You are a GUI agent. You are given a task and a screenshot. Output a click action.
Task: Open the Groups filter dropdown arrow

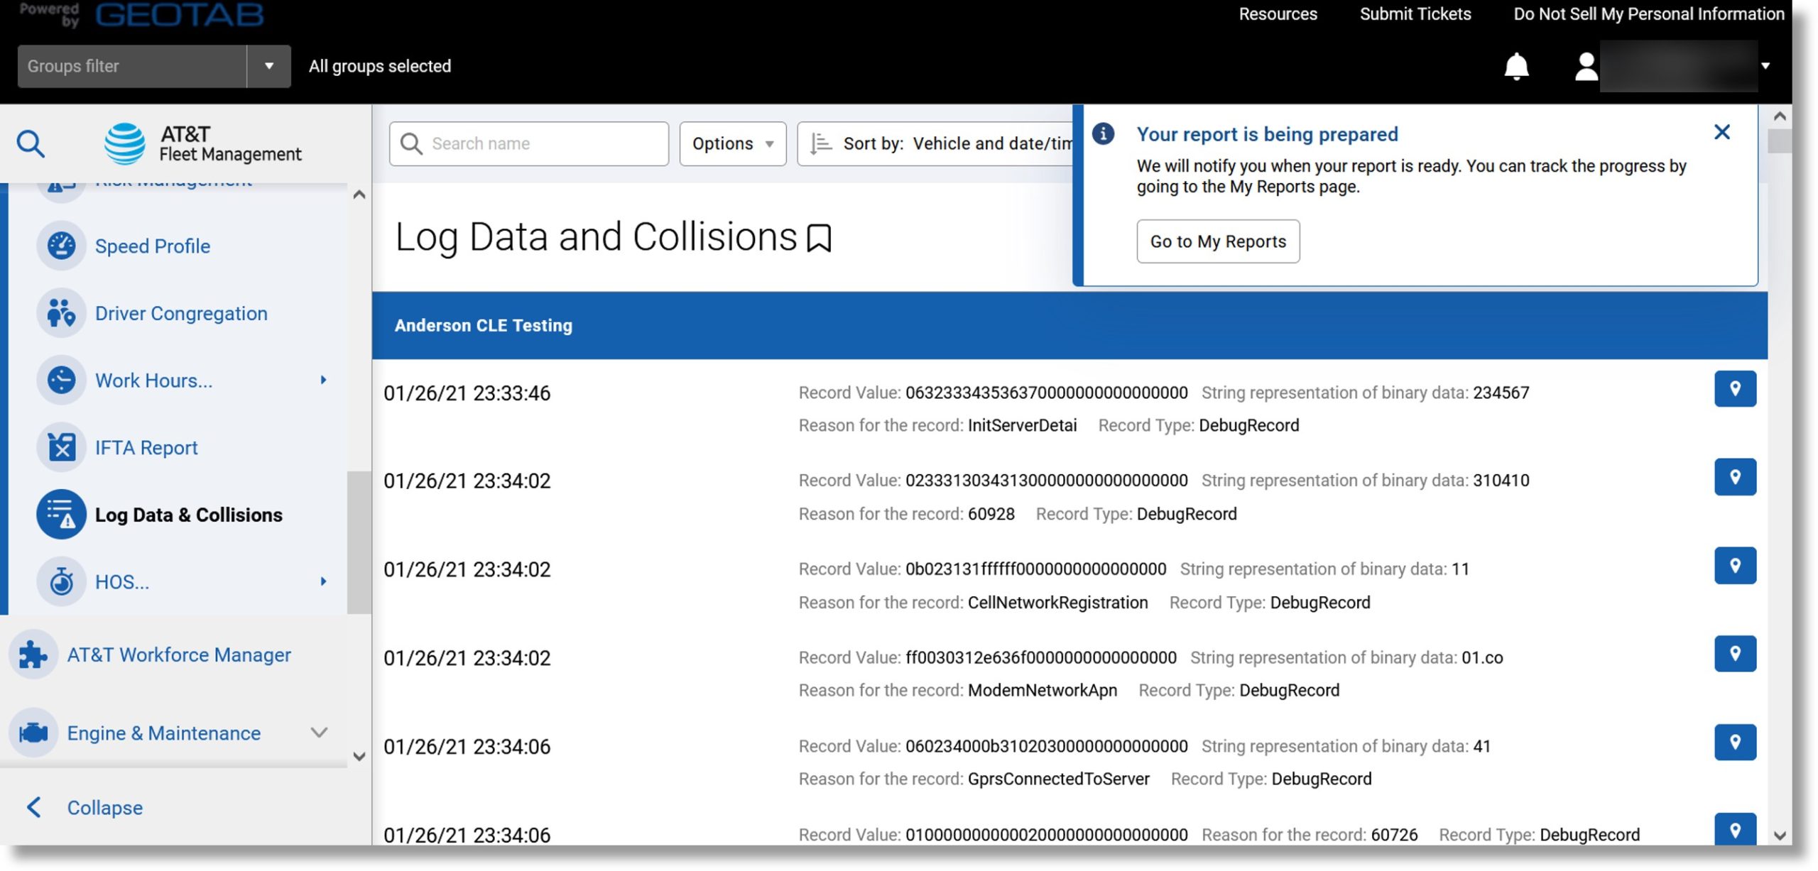tap(269, 66)
